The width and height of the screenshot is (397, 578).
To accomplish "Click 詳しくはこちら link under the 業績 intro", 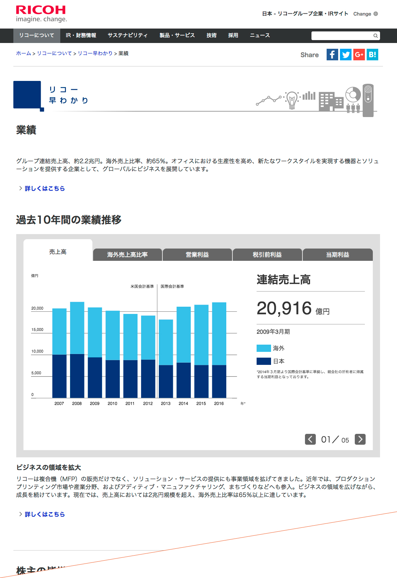I will point(44,189).
